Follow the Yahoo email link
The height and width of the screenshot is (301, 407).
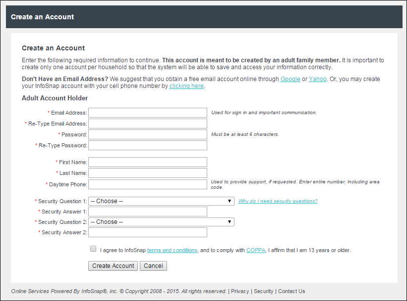317,79
